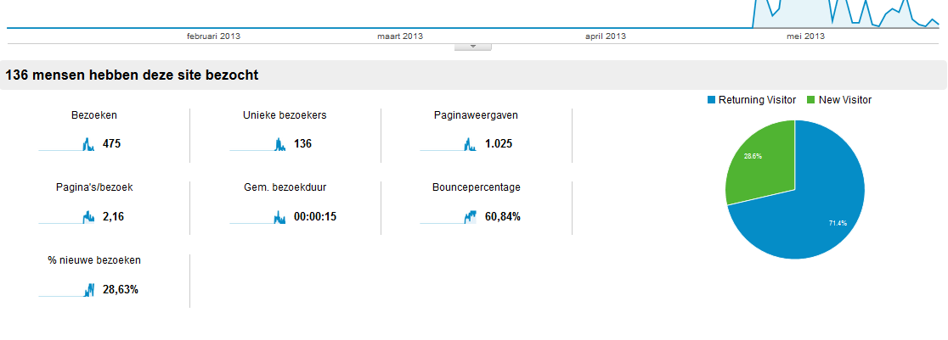Screen dimensions: 948x340
Task: Open the % nieuwe bezoeken sparkline
Action: click(66, 289)
